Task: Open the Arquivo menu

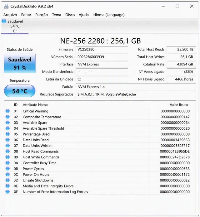Action: point(10,15)
